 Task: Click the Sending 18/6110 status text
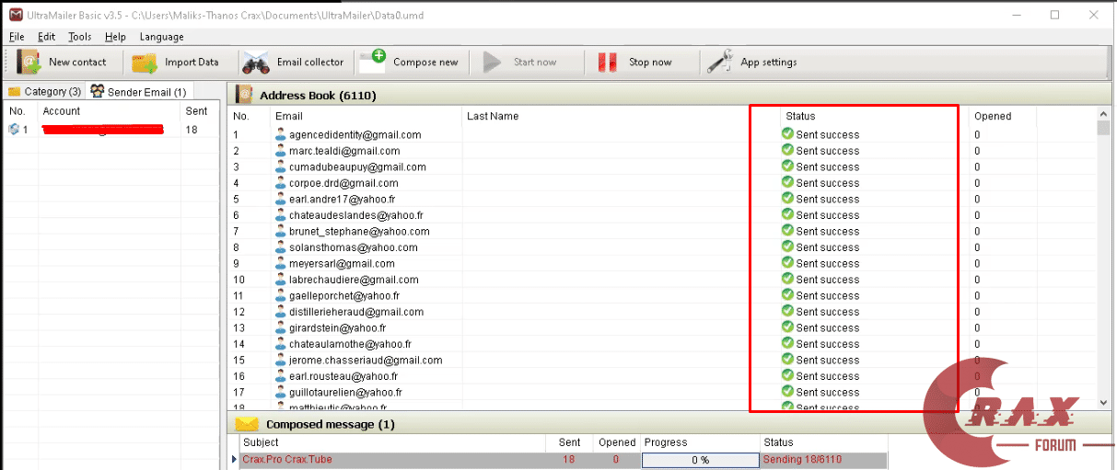(x=802, y=459)
